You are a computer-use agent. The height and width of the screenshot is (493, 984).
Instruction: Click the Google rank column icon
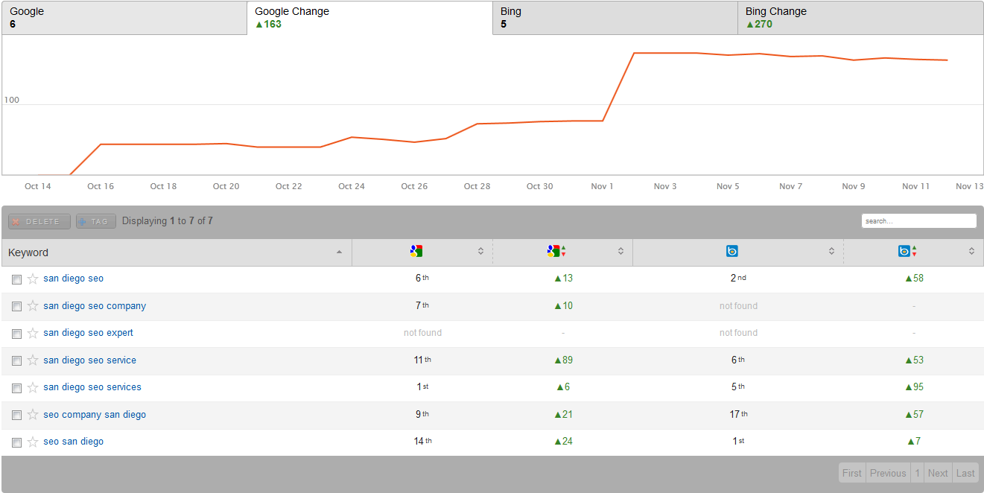click(x=416, y=252)
